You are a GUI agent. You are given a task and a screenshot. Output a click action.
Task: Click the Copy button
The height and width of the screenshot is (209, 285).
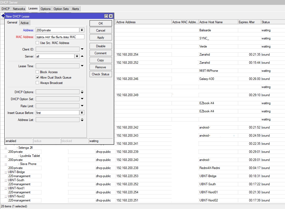point(101,60)
